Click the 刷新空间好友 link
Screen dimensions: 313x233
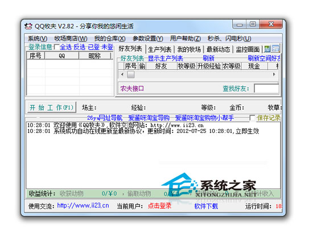264,59
